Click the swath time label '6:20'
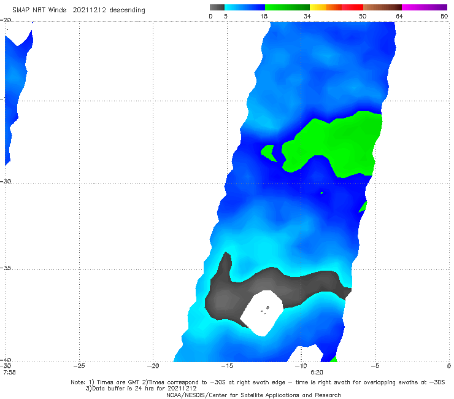This screenshot has width=454, height=399. click(317, 372)
